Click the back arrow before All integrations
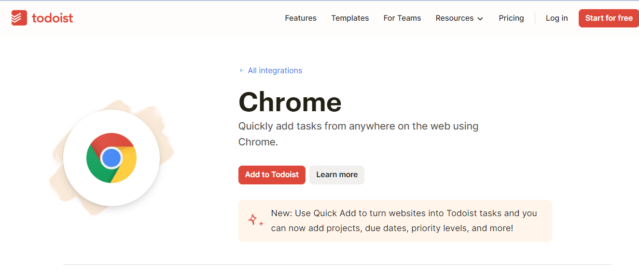The image size is (639, 273). pos(242,70)
